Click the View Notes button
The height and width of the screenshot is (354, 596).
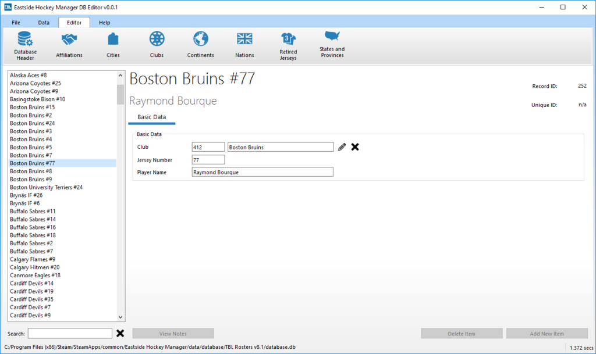173,334
